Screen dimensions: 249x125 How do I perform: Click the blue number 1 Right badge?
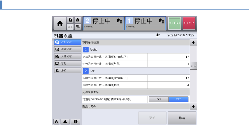tap(86, 50)
